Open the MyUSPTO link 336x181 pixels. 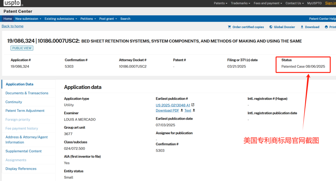click(x=314, y=3)
